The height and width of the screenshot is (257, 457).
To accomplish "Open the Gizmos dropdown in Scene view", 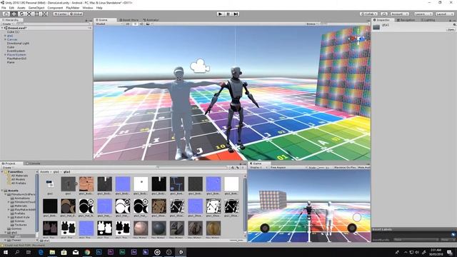I will [x=313, y=24].
